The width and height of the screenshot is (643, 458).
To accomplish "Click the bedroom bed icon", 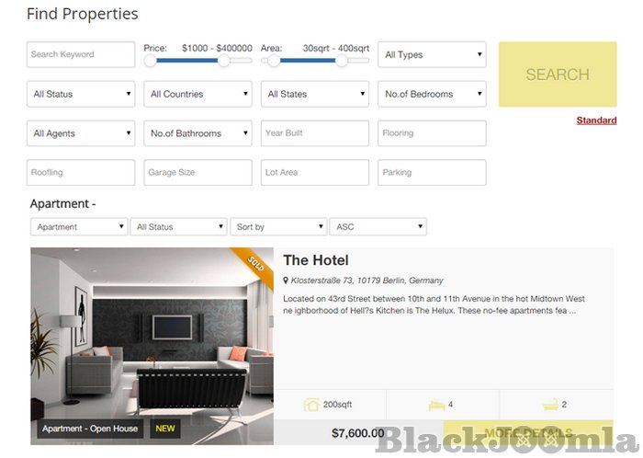I will 437,404.
